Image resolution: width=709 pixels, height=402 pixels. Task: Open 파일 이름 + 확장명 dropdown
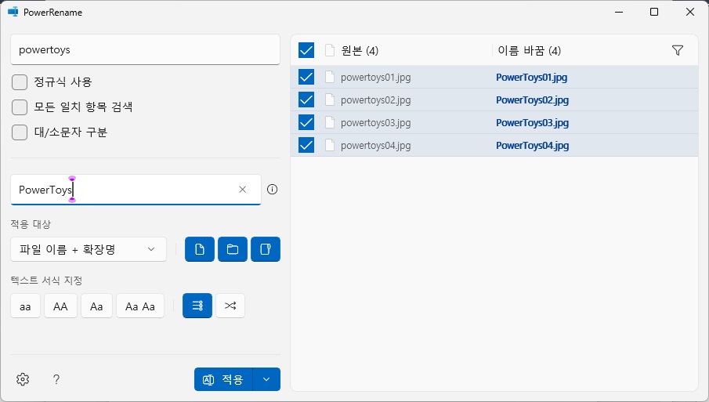(89, 249)
